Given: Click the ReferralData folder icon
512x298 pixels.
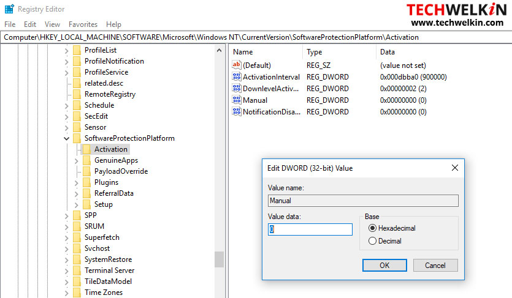Looking at the screenshot, I should 86,193.
